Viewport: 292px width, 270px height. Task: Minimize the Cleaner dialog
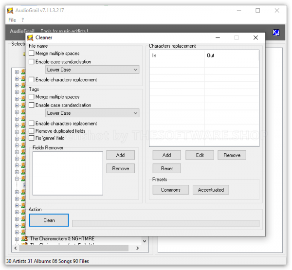(x=218, y=37)
